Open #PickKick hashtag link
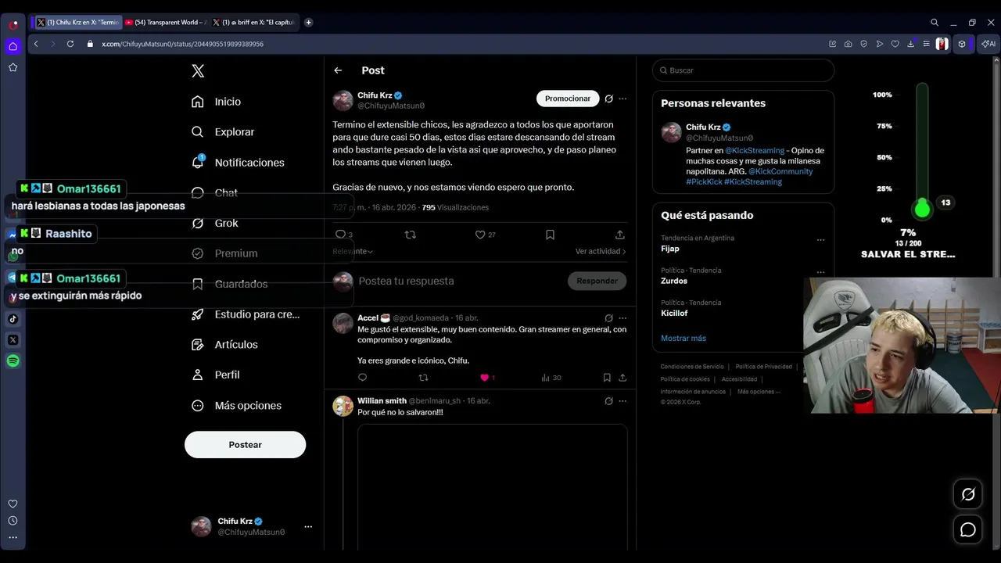 coord(704,181)
